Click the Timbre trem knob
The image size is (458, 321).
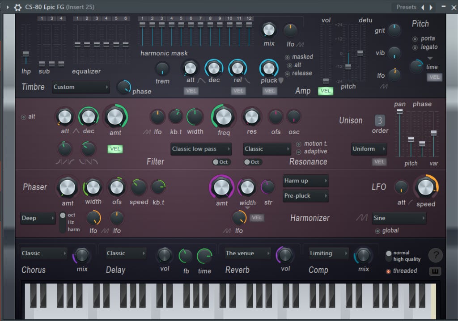(x=162, y=69)
